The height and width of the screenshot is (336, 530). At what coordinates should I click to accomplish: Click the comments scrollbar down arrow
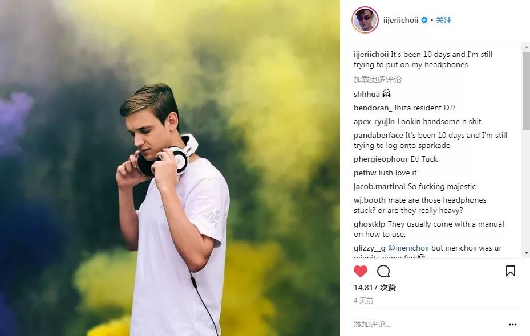click(526, 253)
